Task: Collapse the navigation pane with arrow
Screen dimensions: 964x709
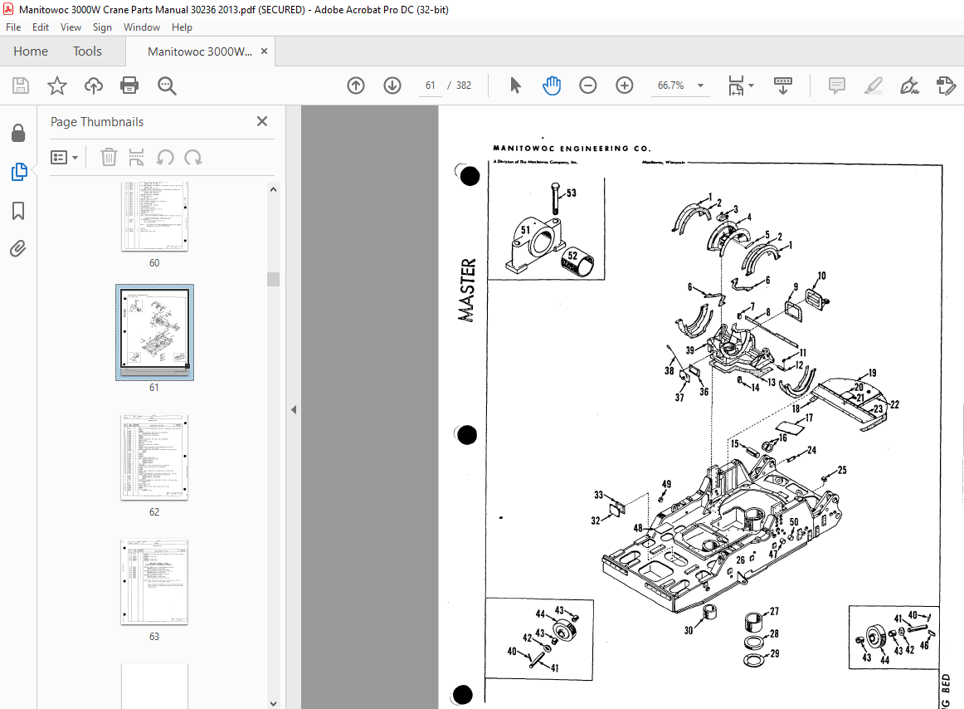Action: (294, 409)
